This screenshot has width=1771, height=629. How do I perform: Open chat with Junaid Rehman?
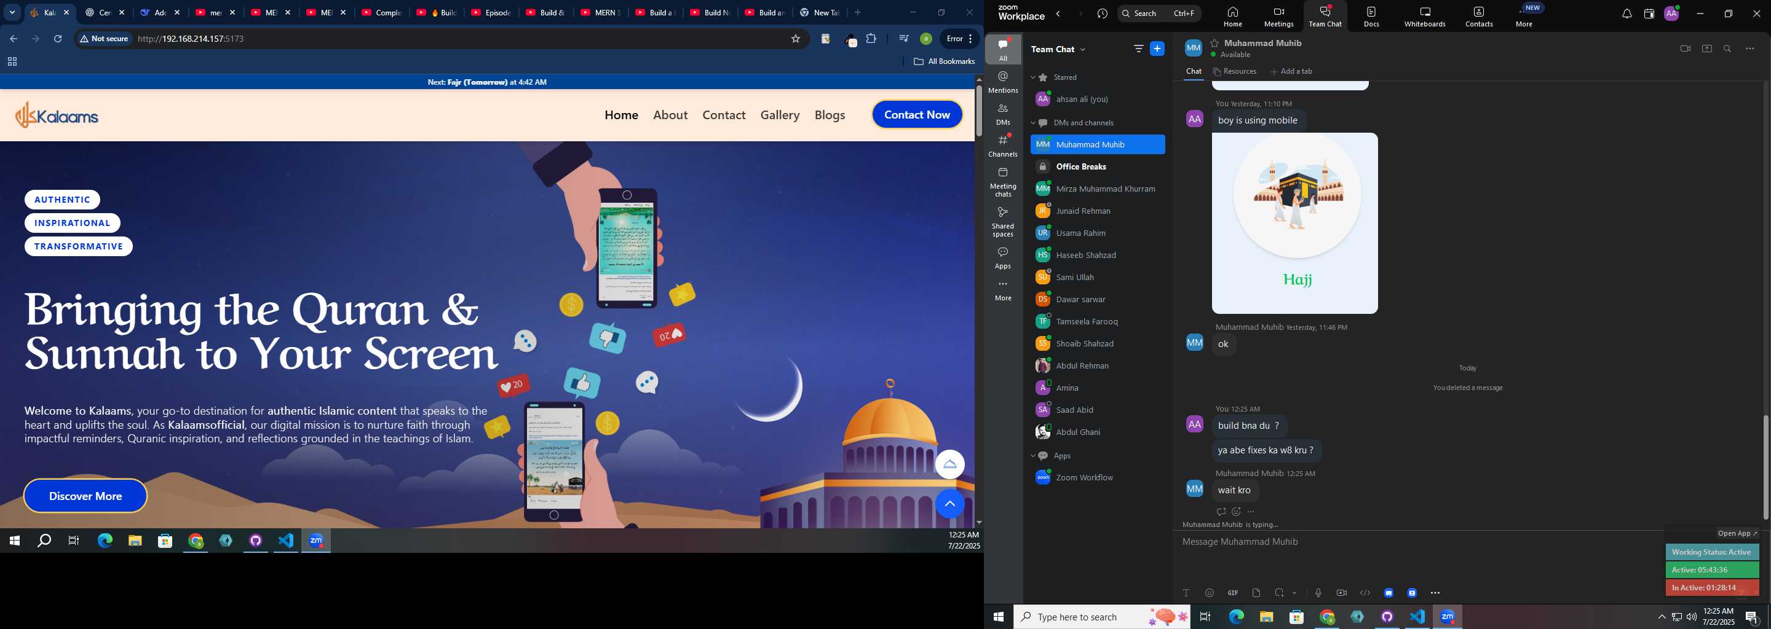point(1097,211)
